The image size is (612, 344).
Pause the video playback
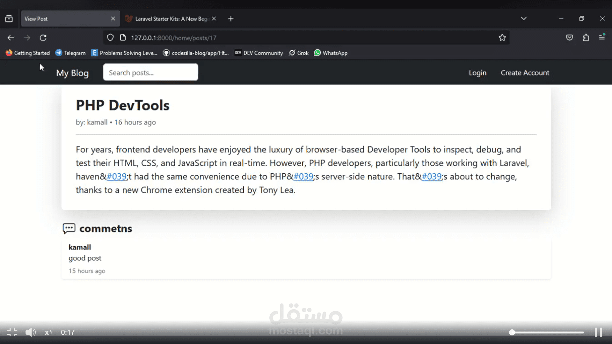[x=598, y=332]
